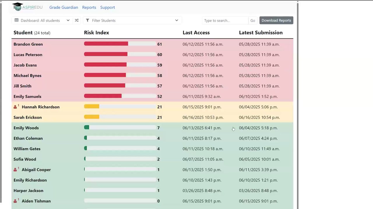Open the Reports menu item
The width and height of the screenshot is (373, 209).
[x=89, y=7]
